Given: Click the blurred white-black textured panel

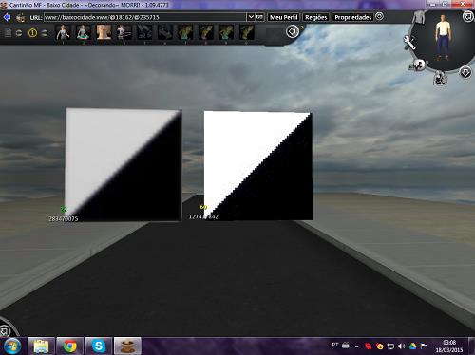Looking at the screenshot, I should click(x=123, y=164).
